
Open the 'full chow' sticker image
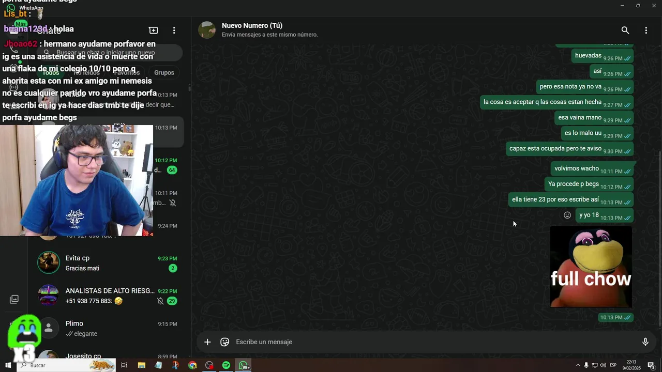point(591,267)
